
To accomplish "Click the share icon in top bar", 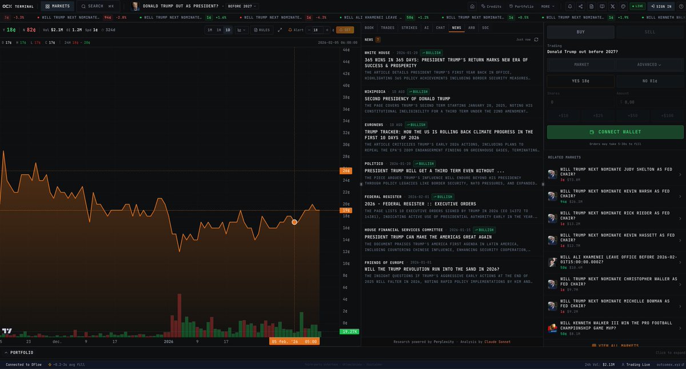I will click(x=581, y=6).
